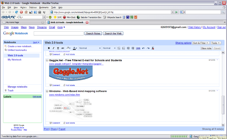Open the Firefox Tools menu
This screenshot has width=227, height=139.
tap(53, 7)
